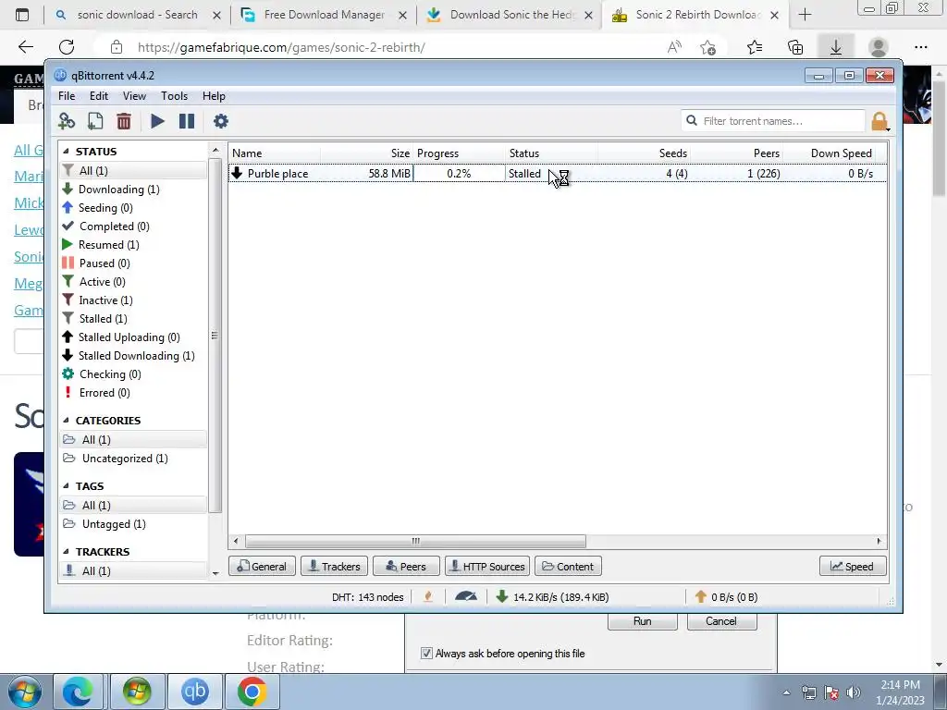
Task: Switch to the Content tab
Action: 568,567
